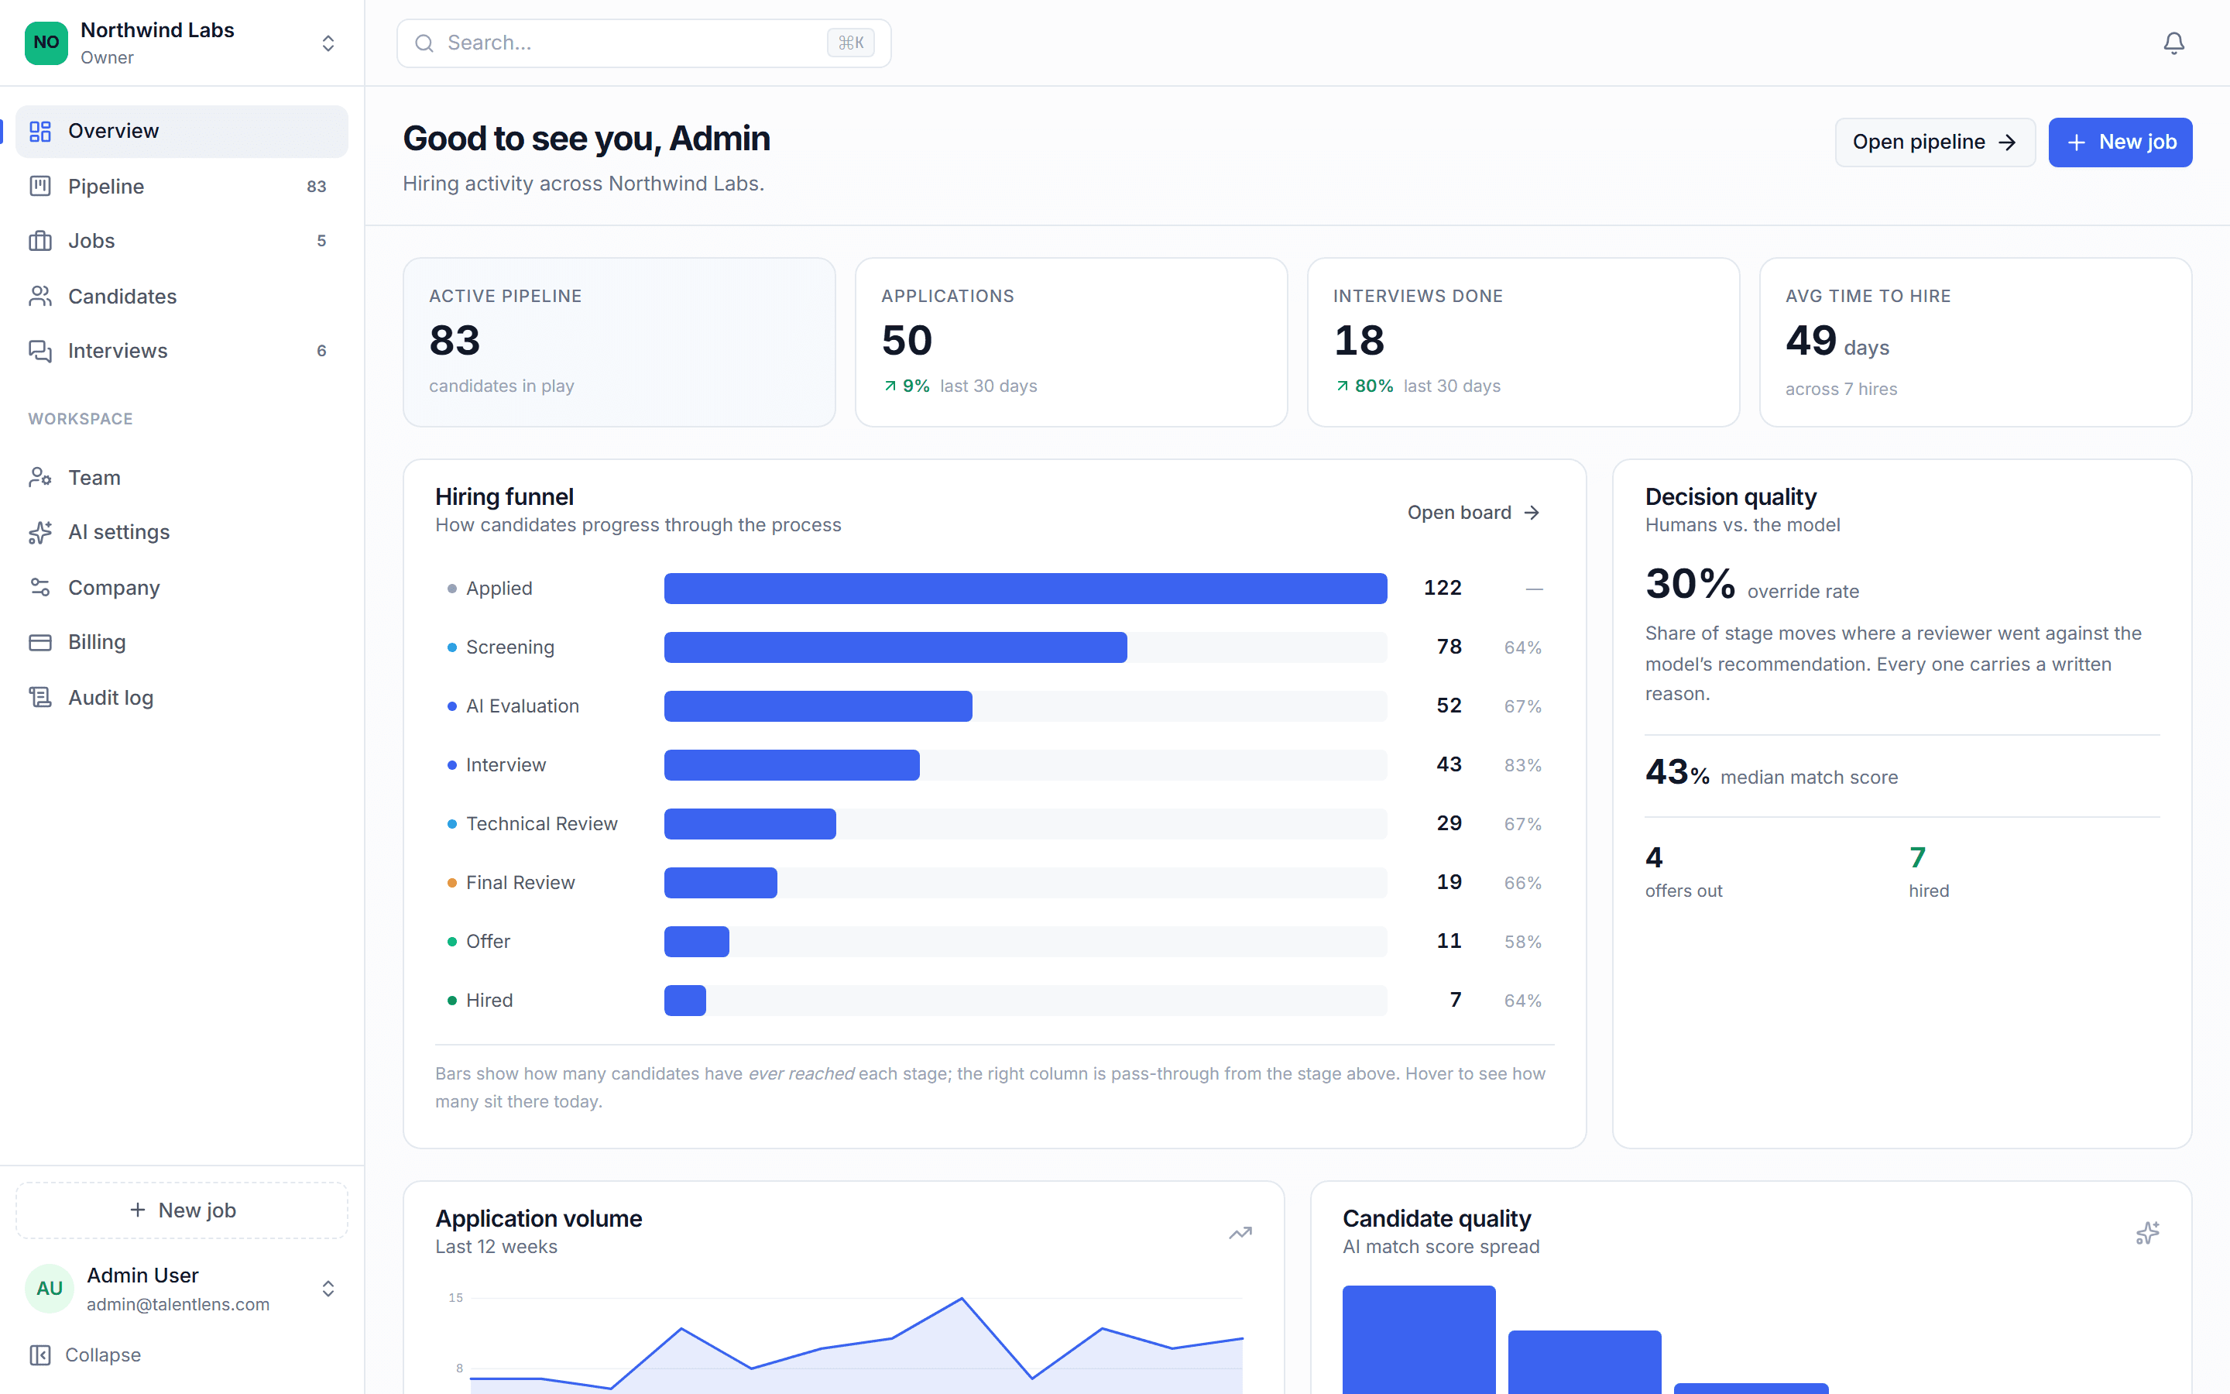Open the Overview page

click(x=181, y=131)
